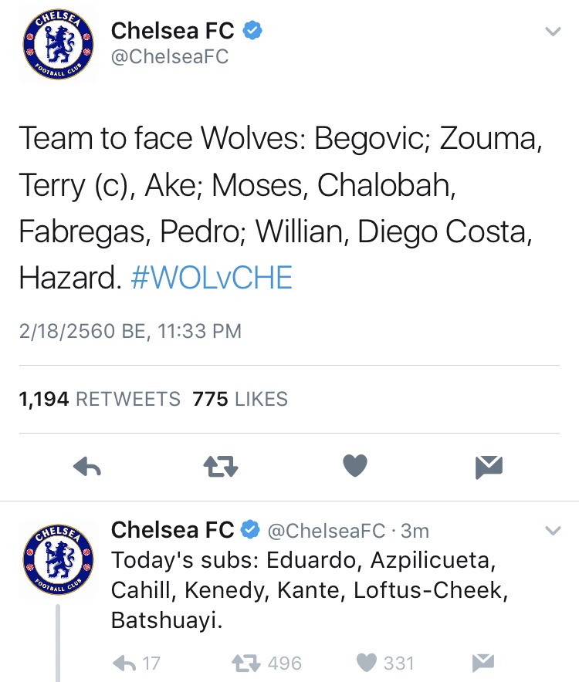Reply to the main Chelsea FC tweet
This screenshot has height=682, width=579.
tap(87, 465)
